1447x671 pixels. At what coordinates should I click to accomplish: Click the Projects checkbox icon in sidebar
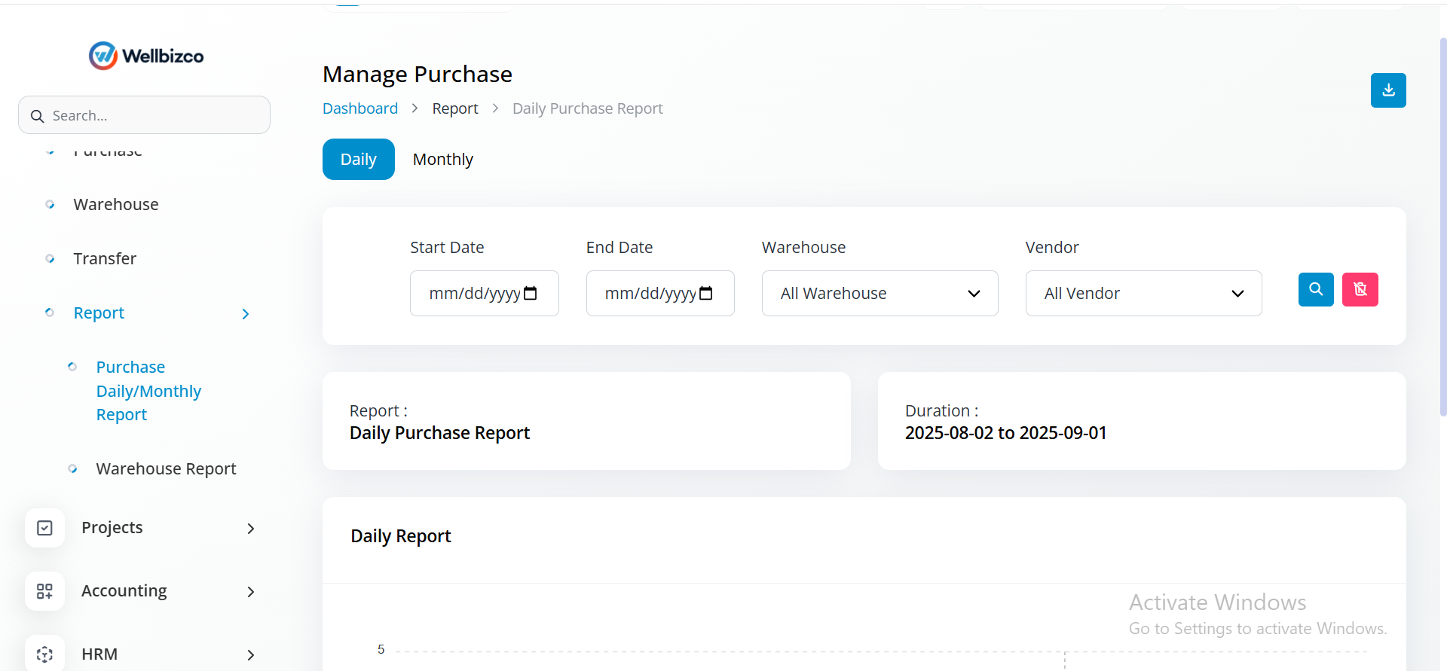point(44,528)
